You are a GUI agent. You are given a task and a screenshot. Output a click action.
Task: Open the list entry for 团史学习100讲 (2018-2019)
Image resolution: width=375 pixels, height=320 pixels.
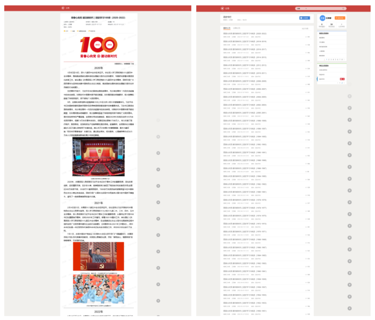pos(245,42)
